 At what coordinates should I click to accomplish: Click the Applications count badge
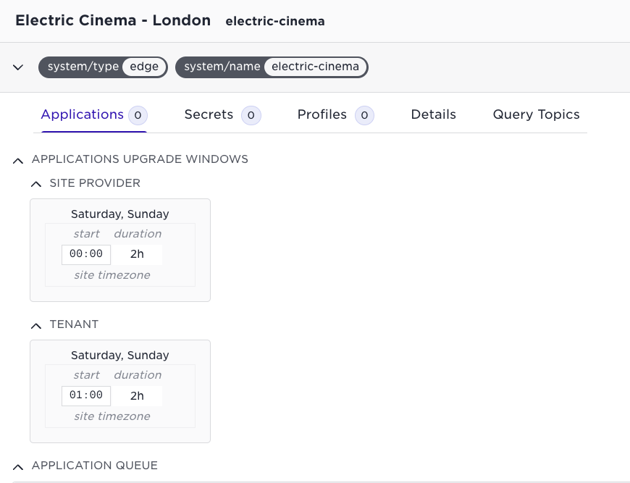[x=138, y=115]
